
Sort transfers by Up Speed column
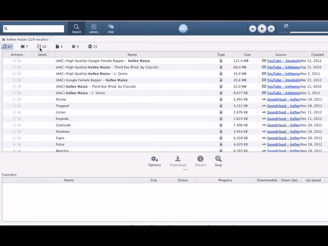[x=313, y=180]
